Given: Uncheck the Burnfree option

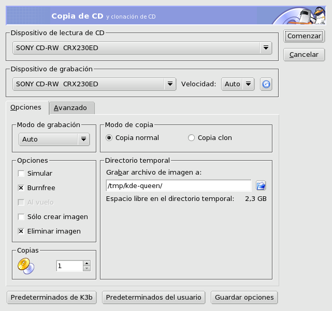Looking at the screenshot, I should (x=21, y=188).
